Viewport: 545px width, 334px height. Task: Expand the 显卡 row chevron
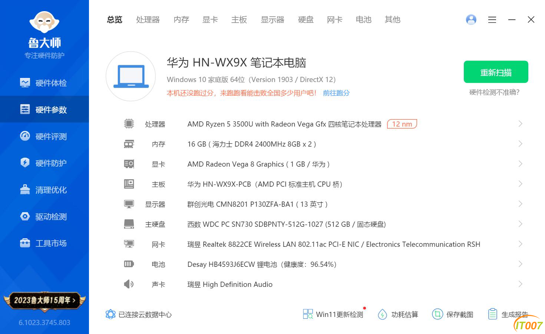[520, 164]
